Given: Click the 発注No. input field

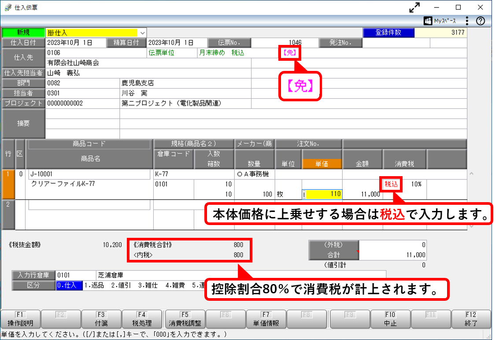Looking at the screenshot, I should pos(396,43).
